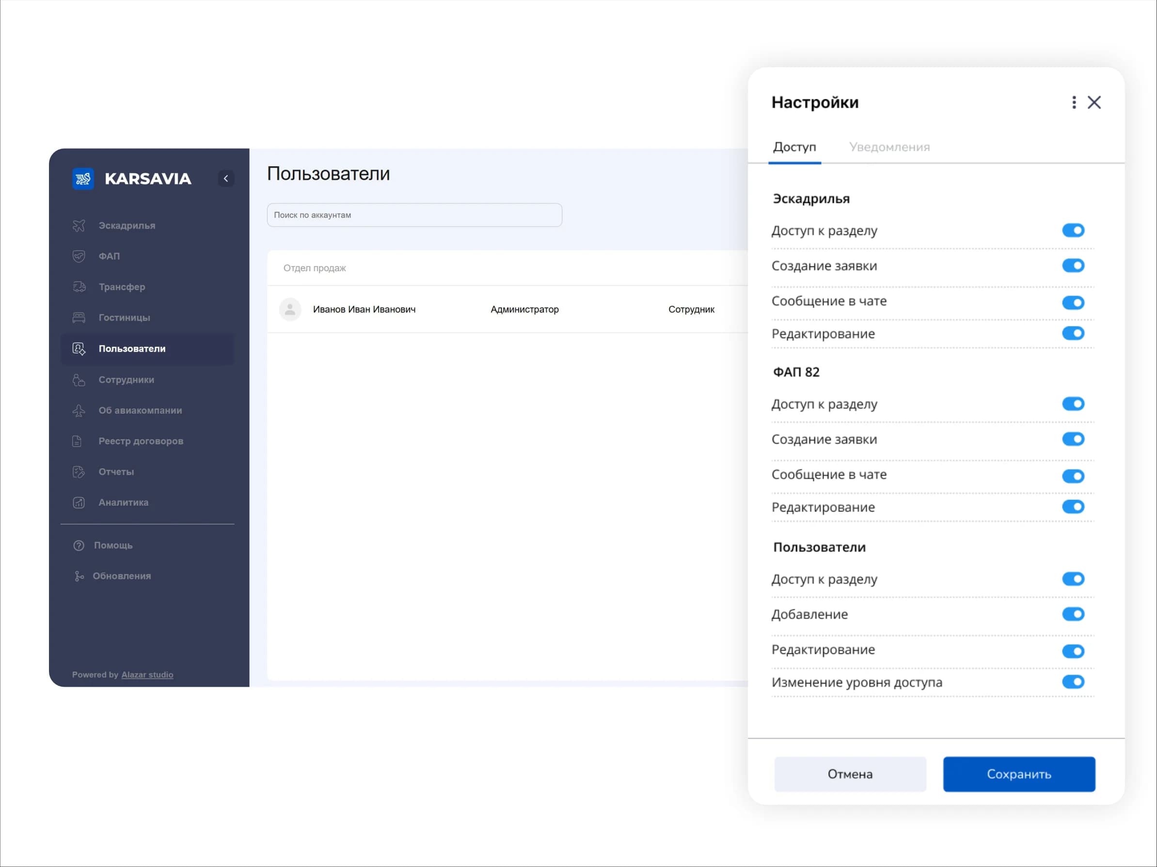This screenshot has width=1157, height=867.
Task: Select the Трансфер icon in sidebar
Action: [x=79, y=287]
